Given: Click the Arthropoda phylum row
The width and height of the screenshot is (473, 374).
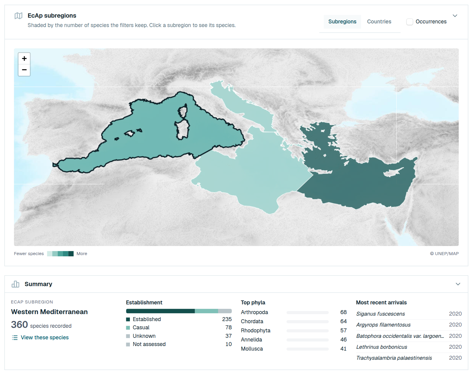Looking at the screenshot, I should tap(294, 312).
